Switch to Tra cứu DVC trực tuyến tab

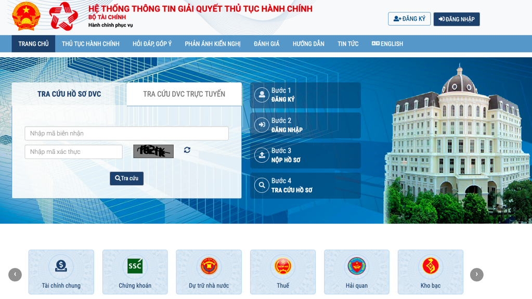pyautogui.click(x=184, y=94)
